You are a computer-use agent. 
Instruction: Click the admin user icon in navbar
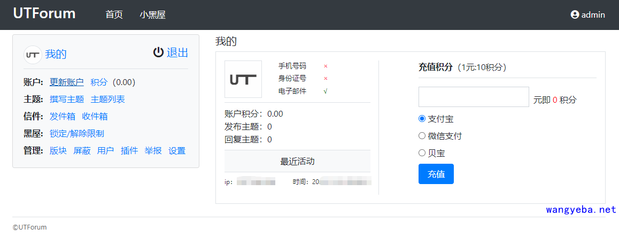(x=575, y=15)
